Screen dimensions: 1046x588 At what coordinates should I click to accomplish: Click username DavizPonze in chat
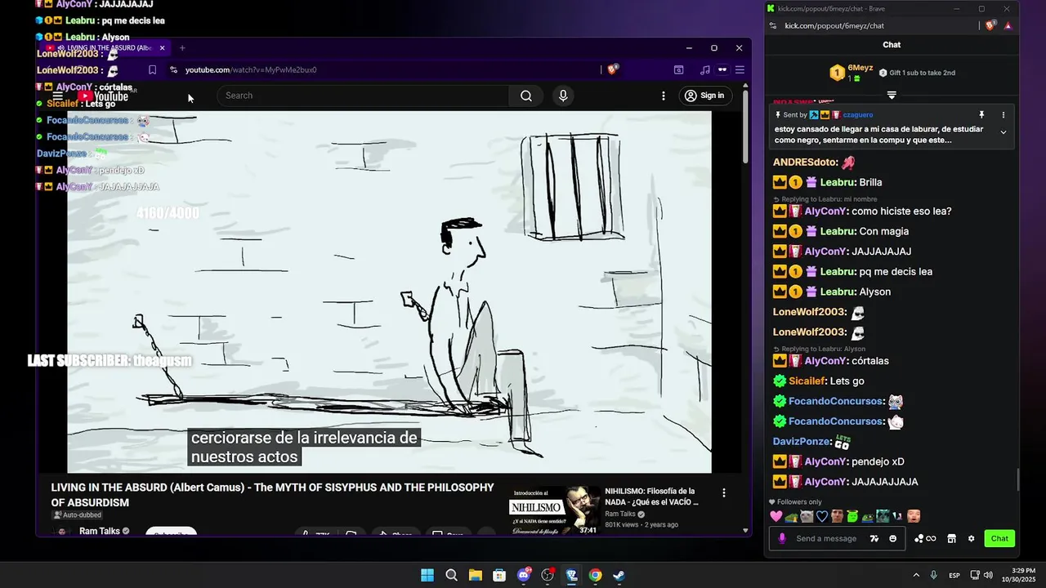tap(801, 441)
